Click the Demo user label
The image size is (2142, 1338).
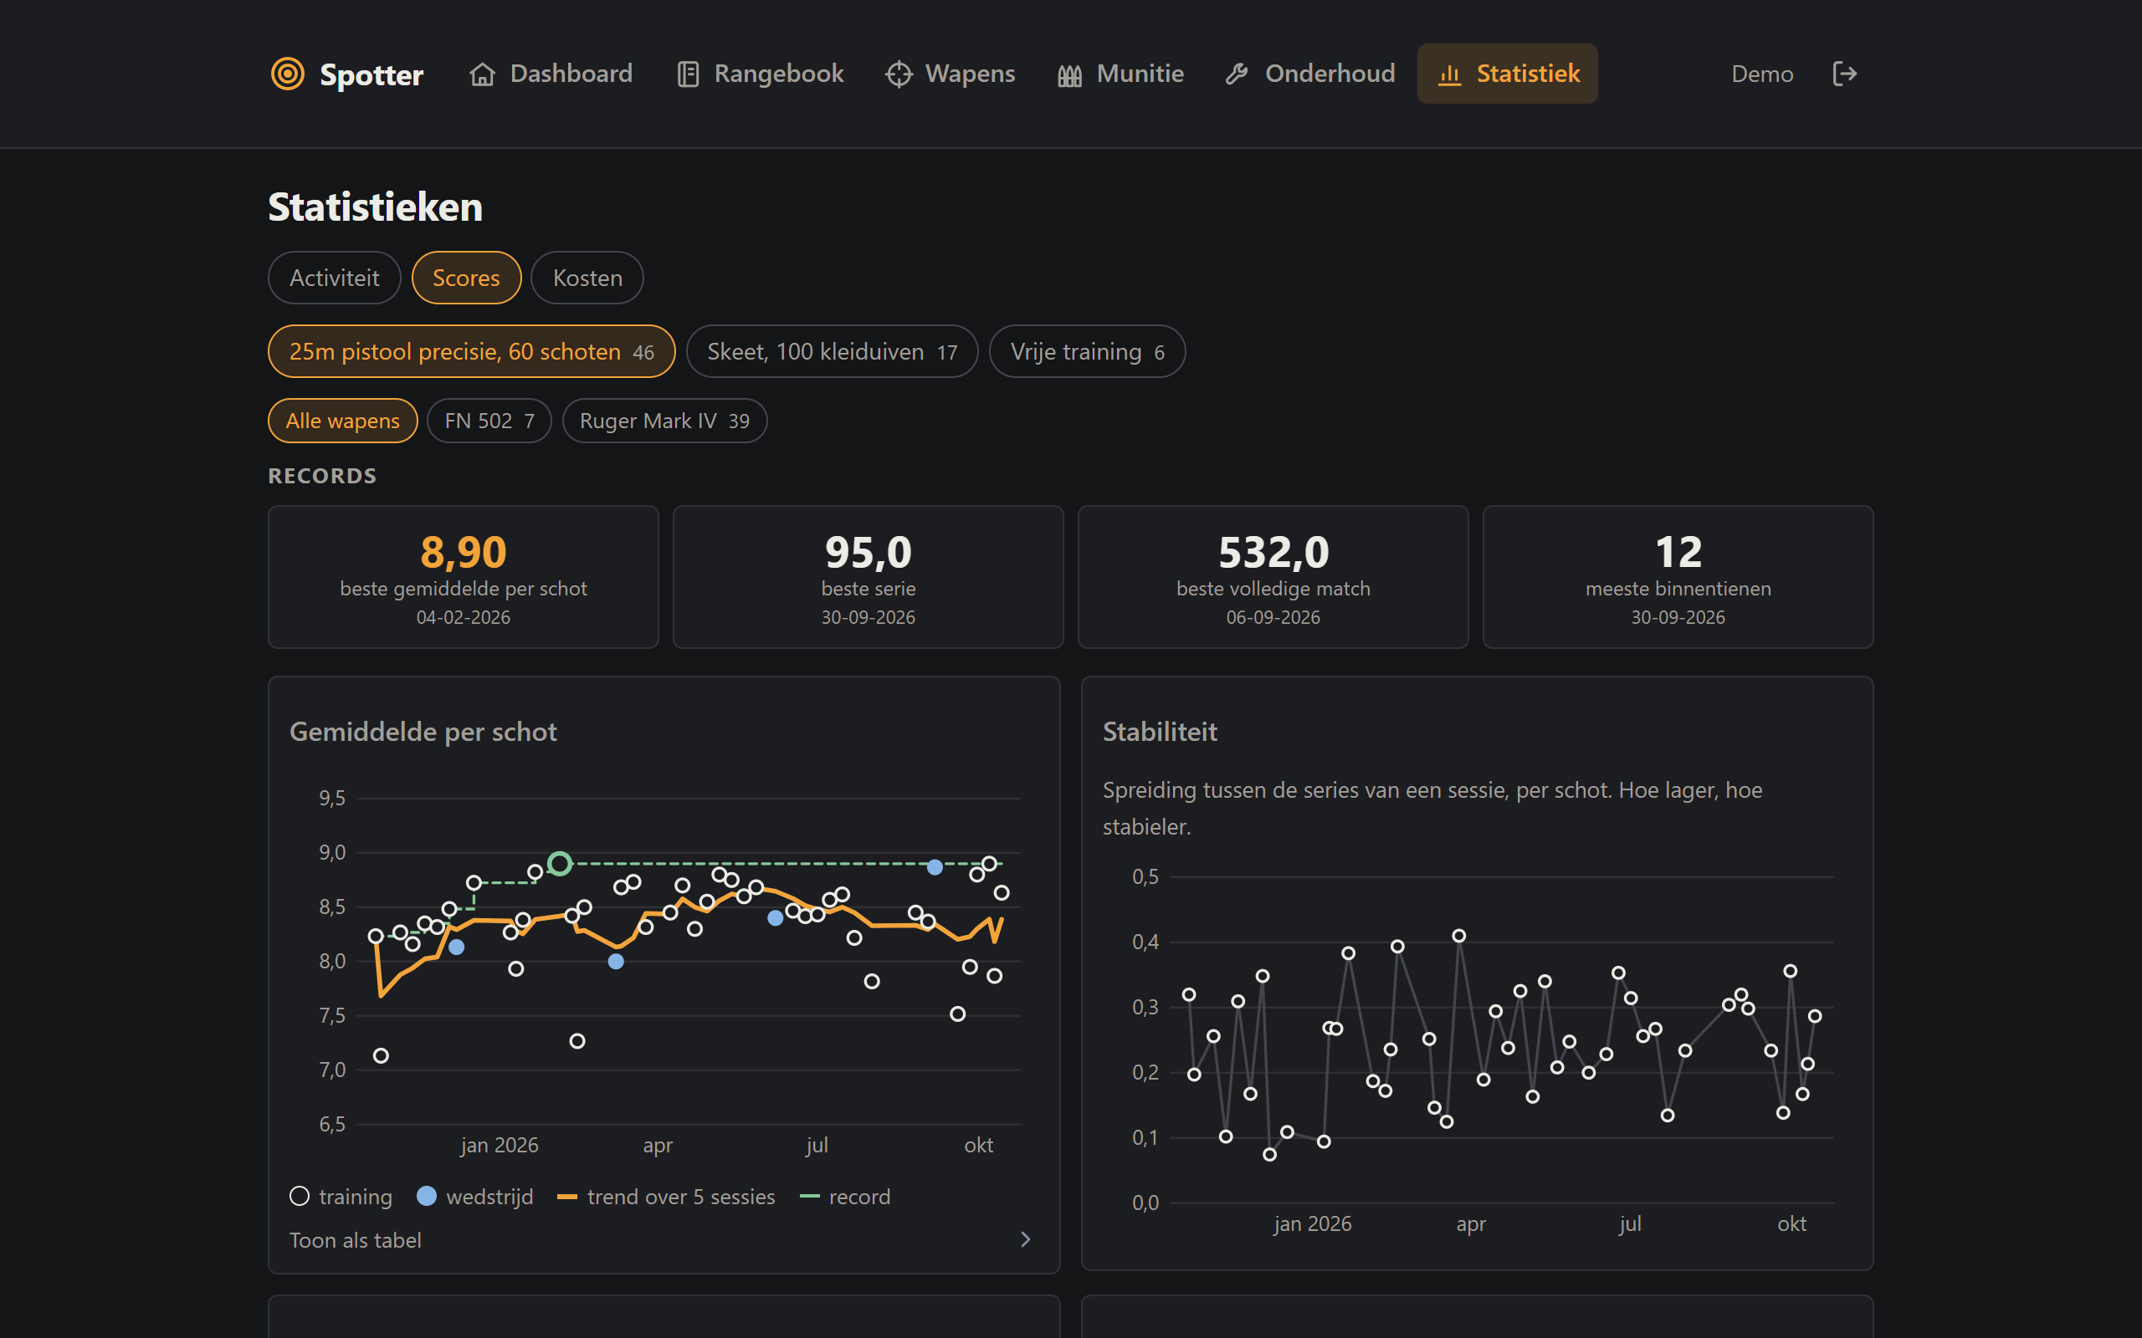1761,74
